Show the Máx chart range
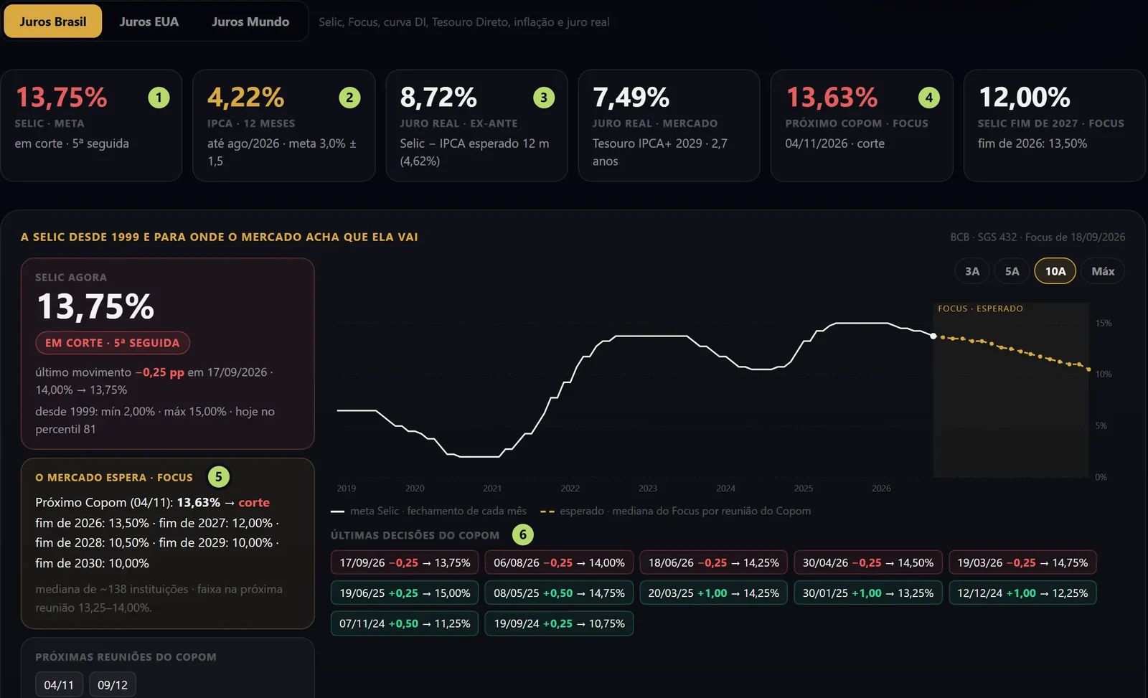The width and height of the screenshot is (1148, 698). (x=1103, y=271)
